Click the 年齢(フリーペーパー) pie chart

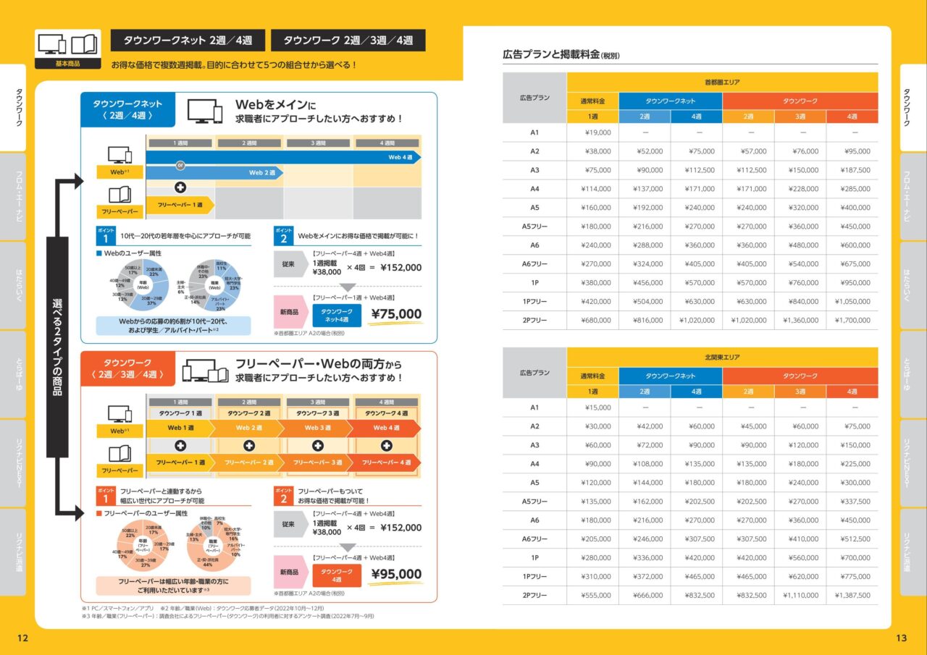coord(143,546)
